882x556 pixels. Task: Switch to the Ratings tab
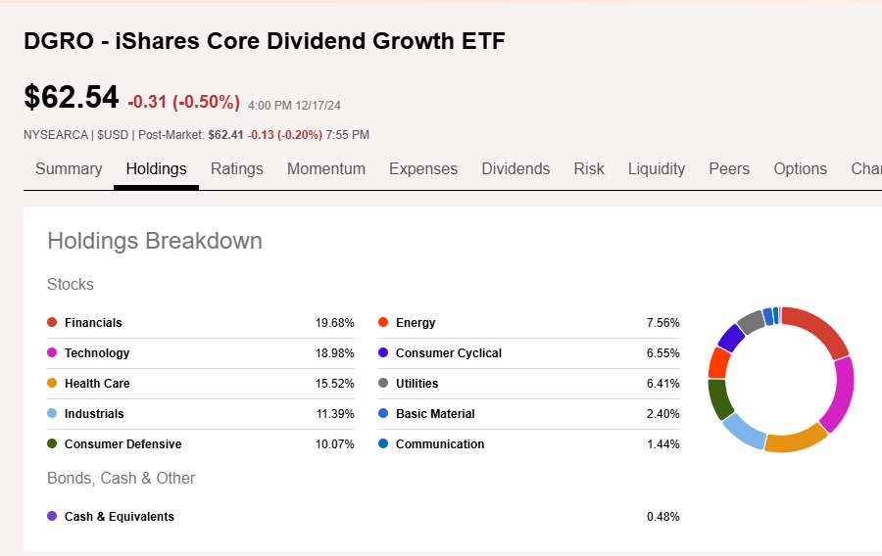coord(237,168)
